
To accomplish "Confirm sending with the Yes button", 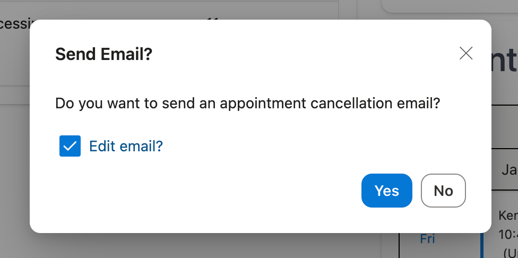I will point(386,191).
